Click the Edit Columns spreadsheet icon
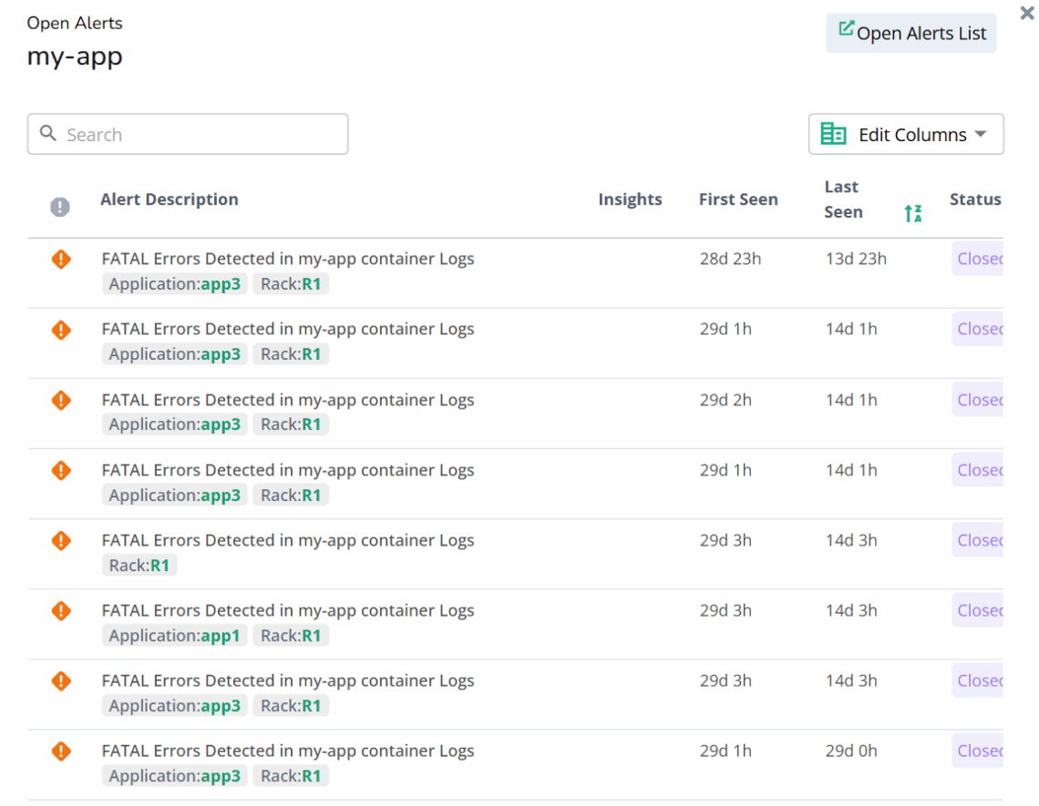This screenshot has height=806, width=1039. pyautogui.click(x=832, y=133)
